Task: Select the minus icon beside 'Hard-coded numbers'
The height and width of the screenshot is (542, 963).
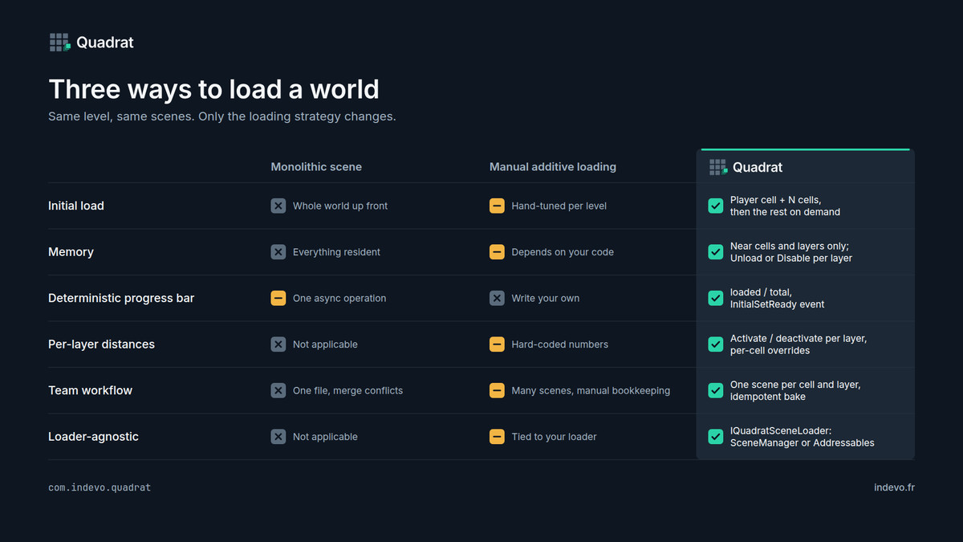Action: click(x=497, y=344)
